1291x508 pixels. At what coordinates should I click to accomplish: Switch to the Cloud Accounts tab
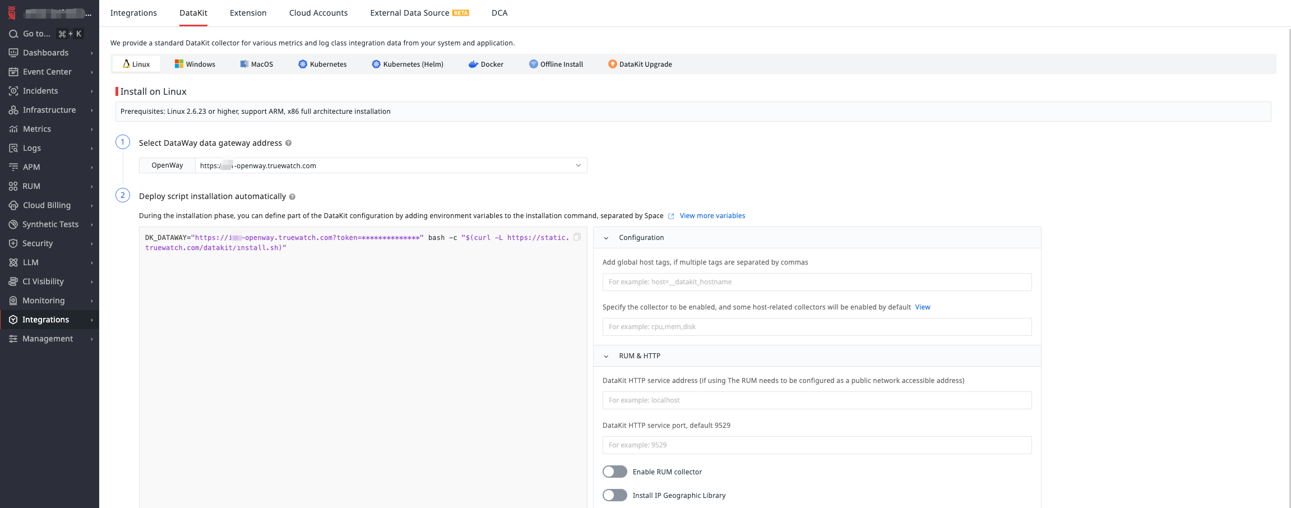318,13
